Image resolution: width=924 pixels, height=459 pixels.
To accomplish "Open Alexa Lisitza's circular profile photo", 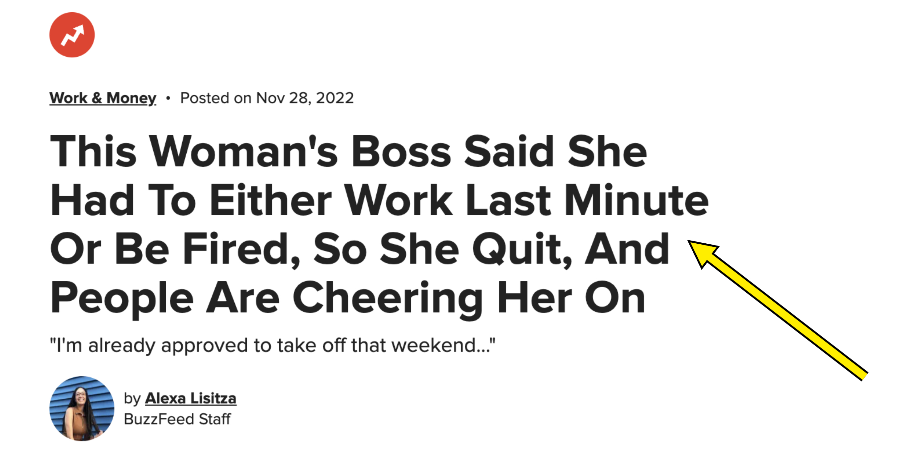I will tap(82, 408).
